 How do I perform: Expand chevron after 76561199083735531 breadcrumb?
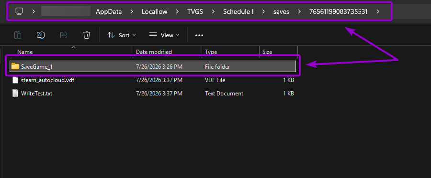click(x=378, y=11)
